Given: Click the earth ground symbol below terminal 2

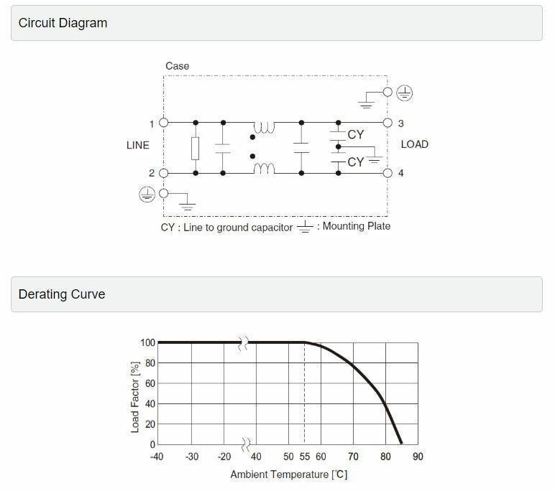Looking at the screenshot, I should click(x=147, y=194).
